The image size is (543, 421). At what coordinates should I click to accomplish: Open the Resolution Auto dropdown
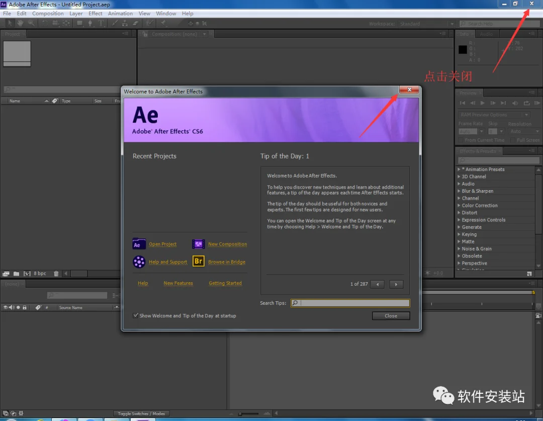point(524,131)
